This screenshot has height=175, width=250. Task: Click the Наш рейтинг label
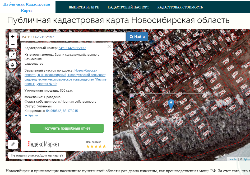click(94, 142)
